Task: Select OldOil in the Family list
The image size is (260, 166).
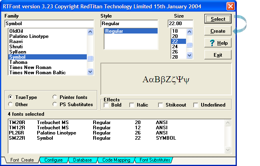Action: point(48,31)
